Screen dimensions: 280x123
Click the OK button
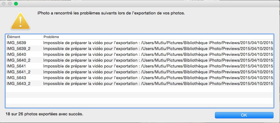click(x=244, y=115)
